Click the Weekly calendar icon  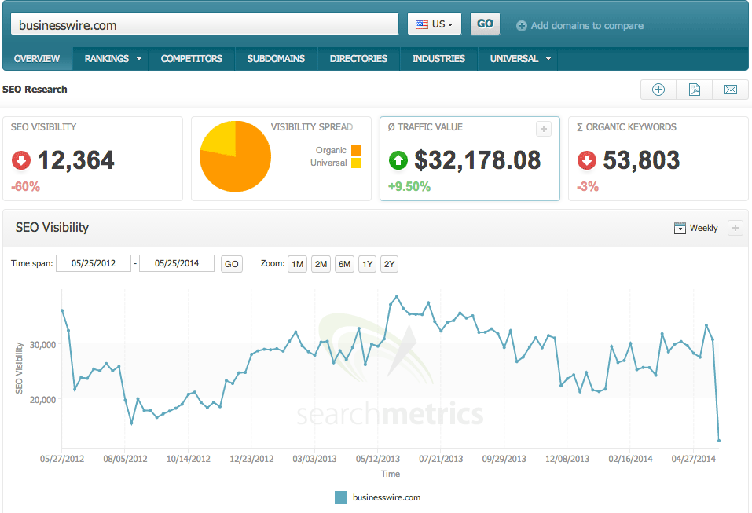click(680, 228)
